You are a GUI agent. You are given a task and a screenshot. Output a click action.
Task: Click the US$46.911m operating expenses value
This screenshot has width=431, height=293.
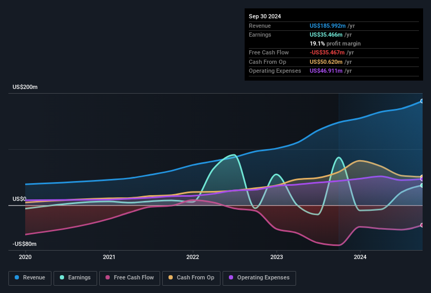pyautogui.click(x=326, y=71)
